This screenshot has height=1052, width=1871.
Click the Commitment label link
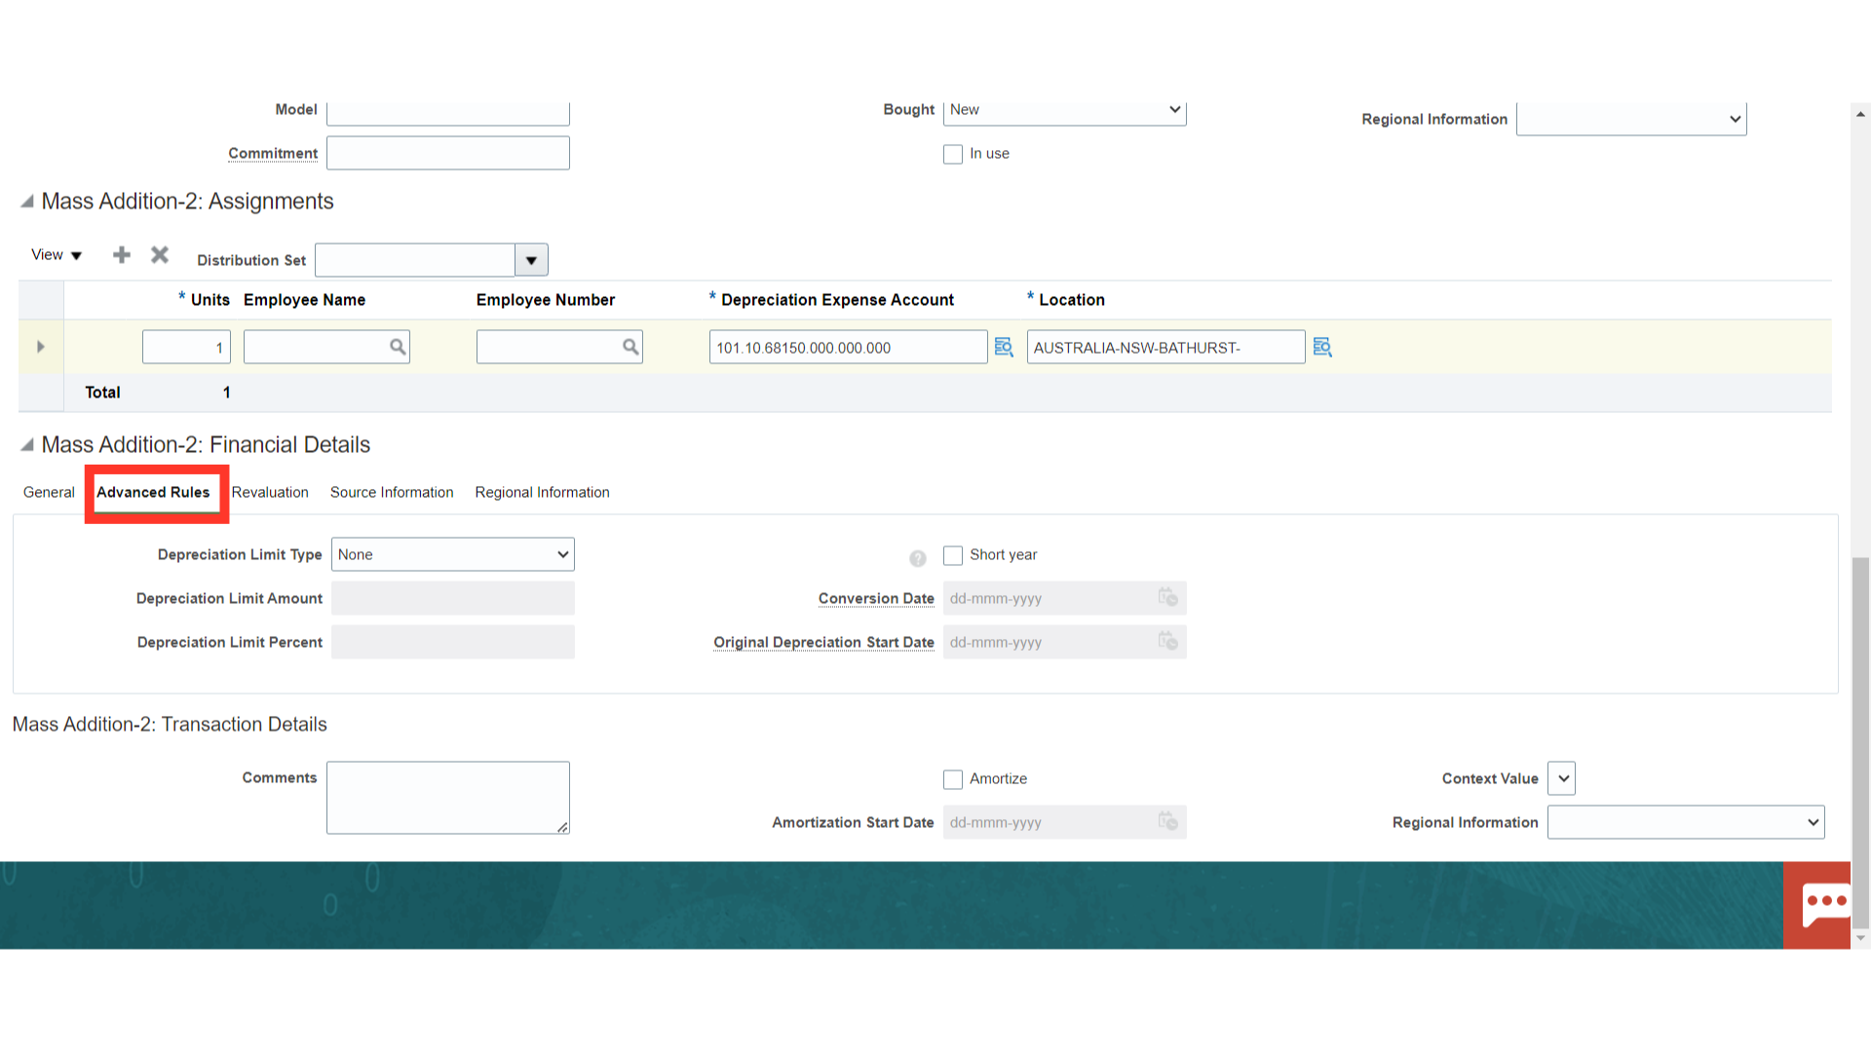tap(273, 154)
